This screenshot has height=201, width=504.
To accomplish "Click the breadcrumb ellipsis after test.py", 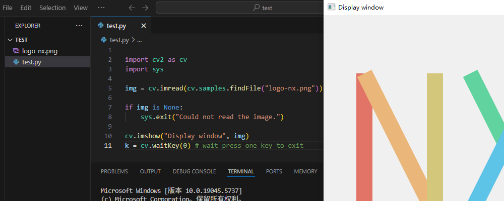I will click(140, 40).
